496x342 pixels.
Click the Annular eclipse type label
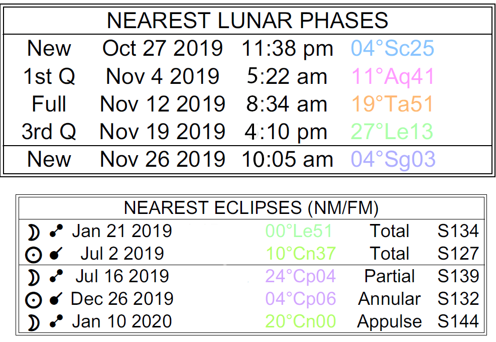(389, 299)
